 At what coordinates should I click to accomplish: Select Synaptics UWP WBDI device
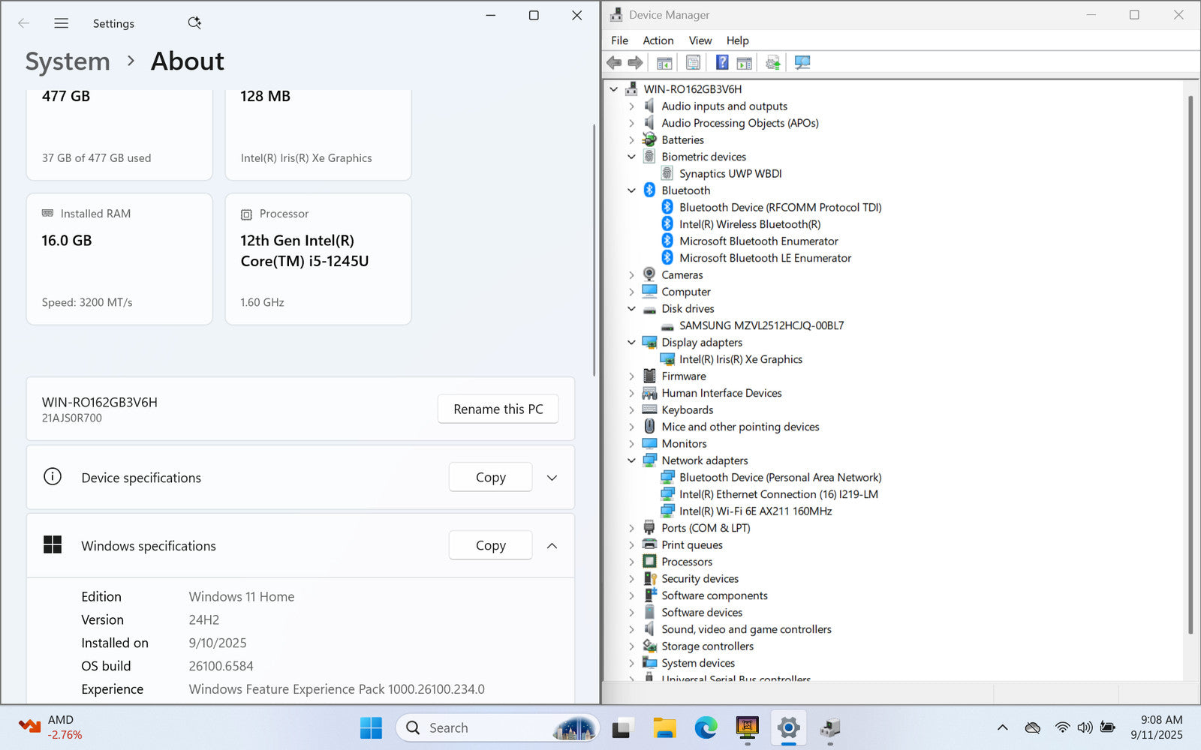(721, 174)
